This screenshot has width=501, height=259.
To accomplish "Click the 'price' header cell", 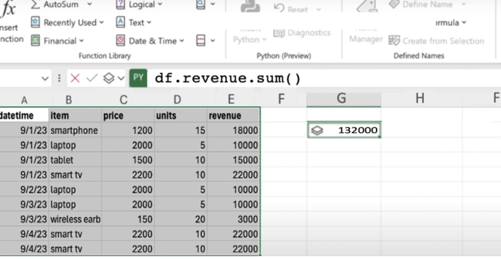I will (128, 115).
